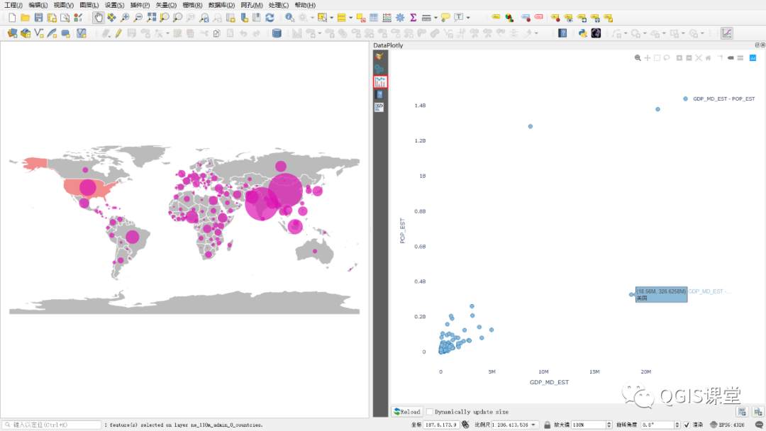This screenshot has height=431, width=766.
Task: Increase magnifier percentage stepper
Action: (x=609, y=422)
